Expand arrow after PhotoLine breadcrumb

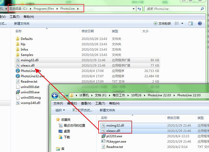point(78,9)
